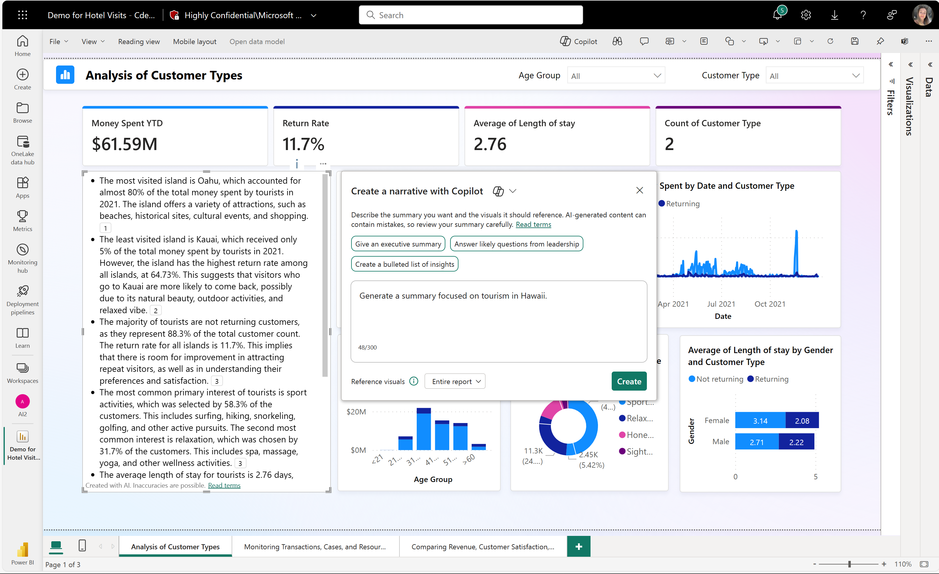Click the binoculars explore icon
939x574 pixels.
617,41
